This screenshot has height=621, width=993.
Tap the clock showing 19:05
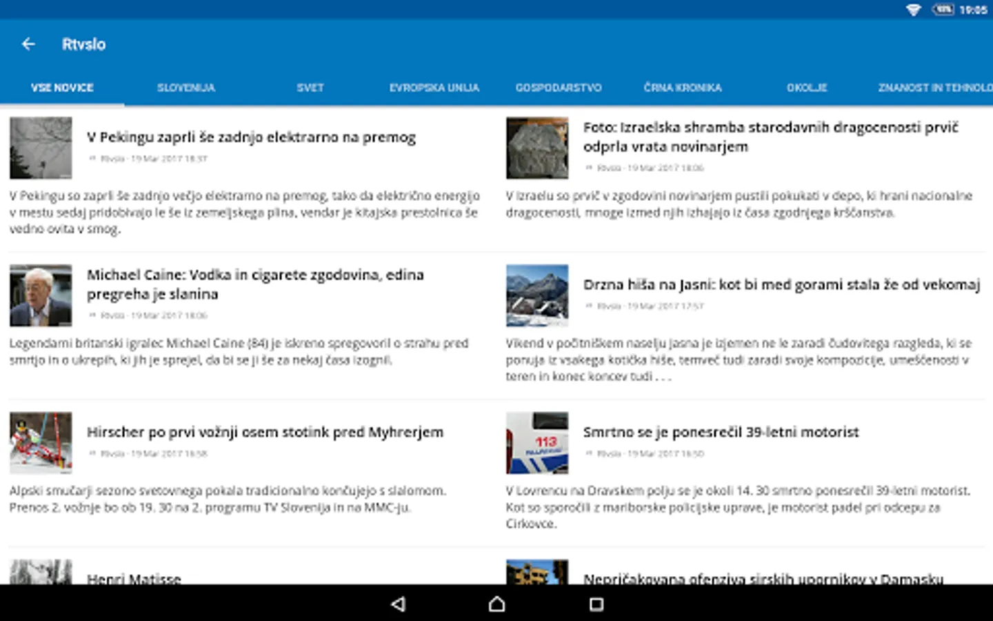tap(973, 10)
